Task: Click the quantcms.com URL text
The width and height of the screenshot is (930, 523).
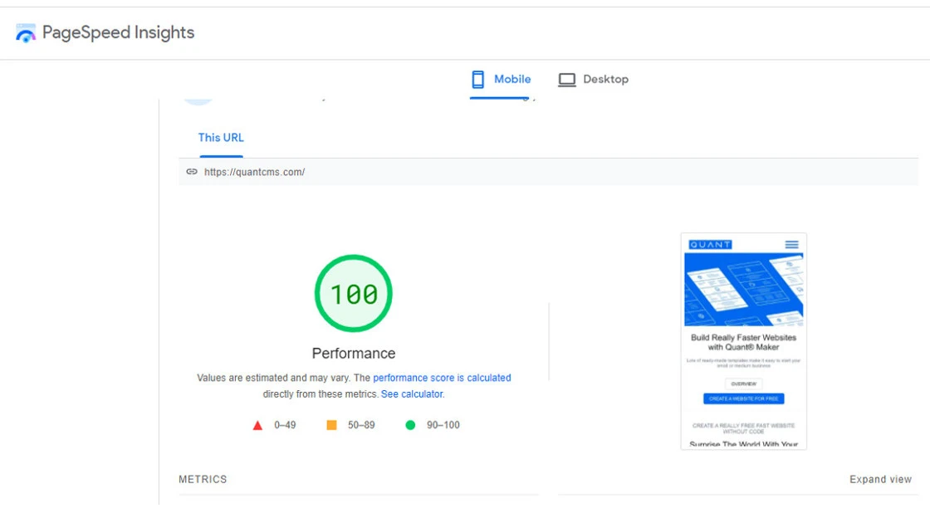Action: (x=254, y=172)
